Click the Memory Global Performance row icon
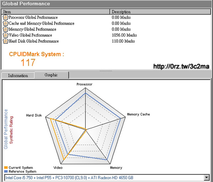The width and height of the screenshot is (213, 182). 5,29
